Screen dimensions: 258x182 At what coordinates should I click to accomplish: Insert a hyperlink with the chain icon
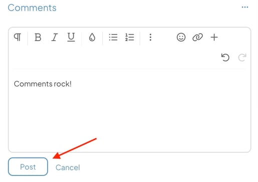pos(197,37)
